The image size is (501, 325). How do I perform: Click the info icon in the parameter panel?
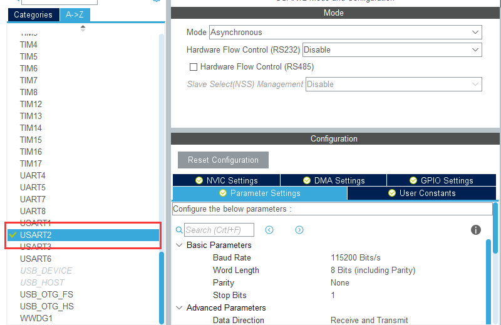pos(475,230)
